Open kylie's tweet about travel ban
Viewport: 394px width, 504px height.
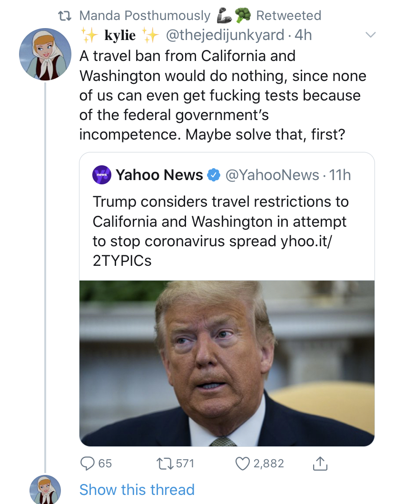coord(223,95)
